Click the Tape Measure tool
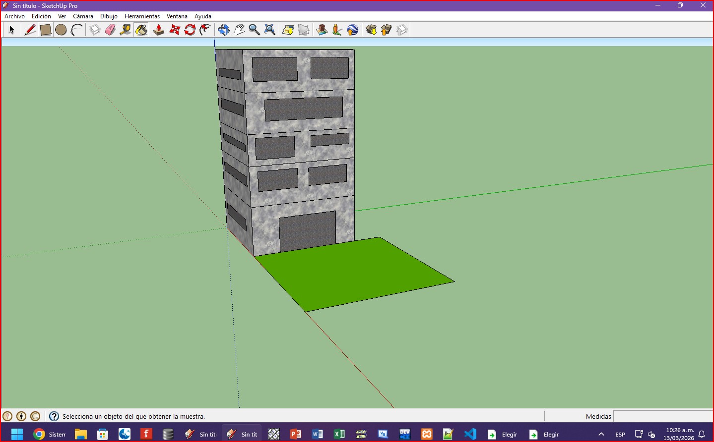The image size is (714, 442). click(126, 30)
